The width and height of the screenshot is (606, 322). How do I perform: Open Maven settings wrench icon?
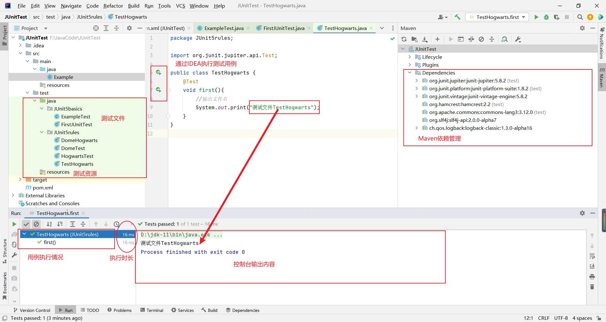coord(518,39)
